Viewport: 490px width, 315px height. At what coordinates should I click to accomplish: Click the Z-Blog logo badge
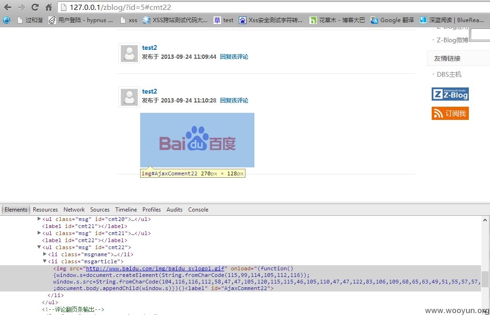[450, 94]
